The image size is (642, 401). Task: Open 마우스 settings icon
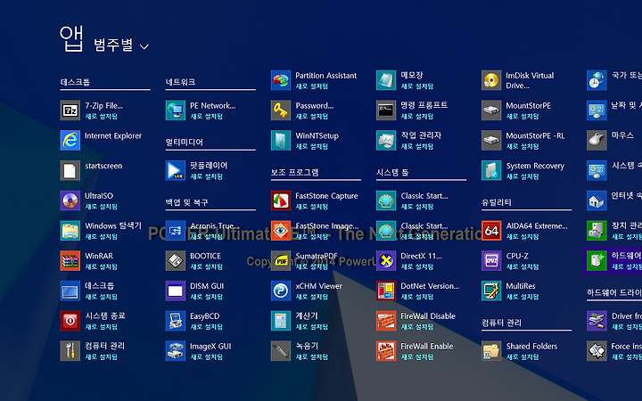pyautogui.click(x=597, y=141)
